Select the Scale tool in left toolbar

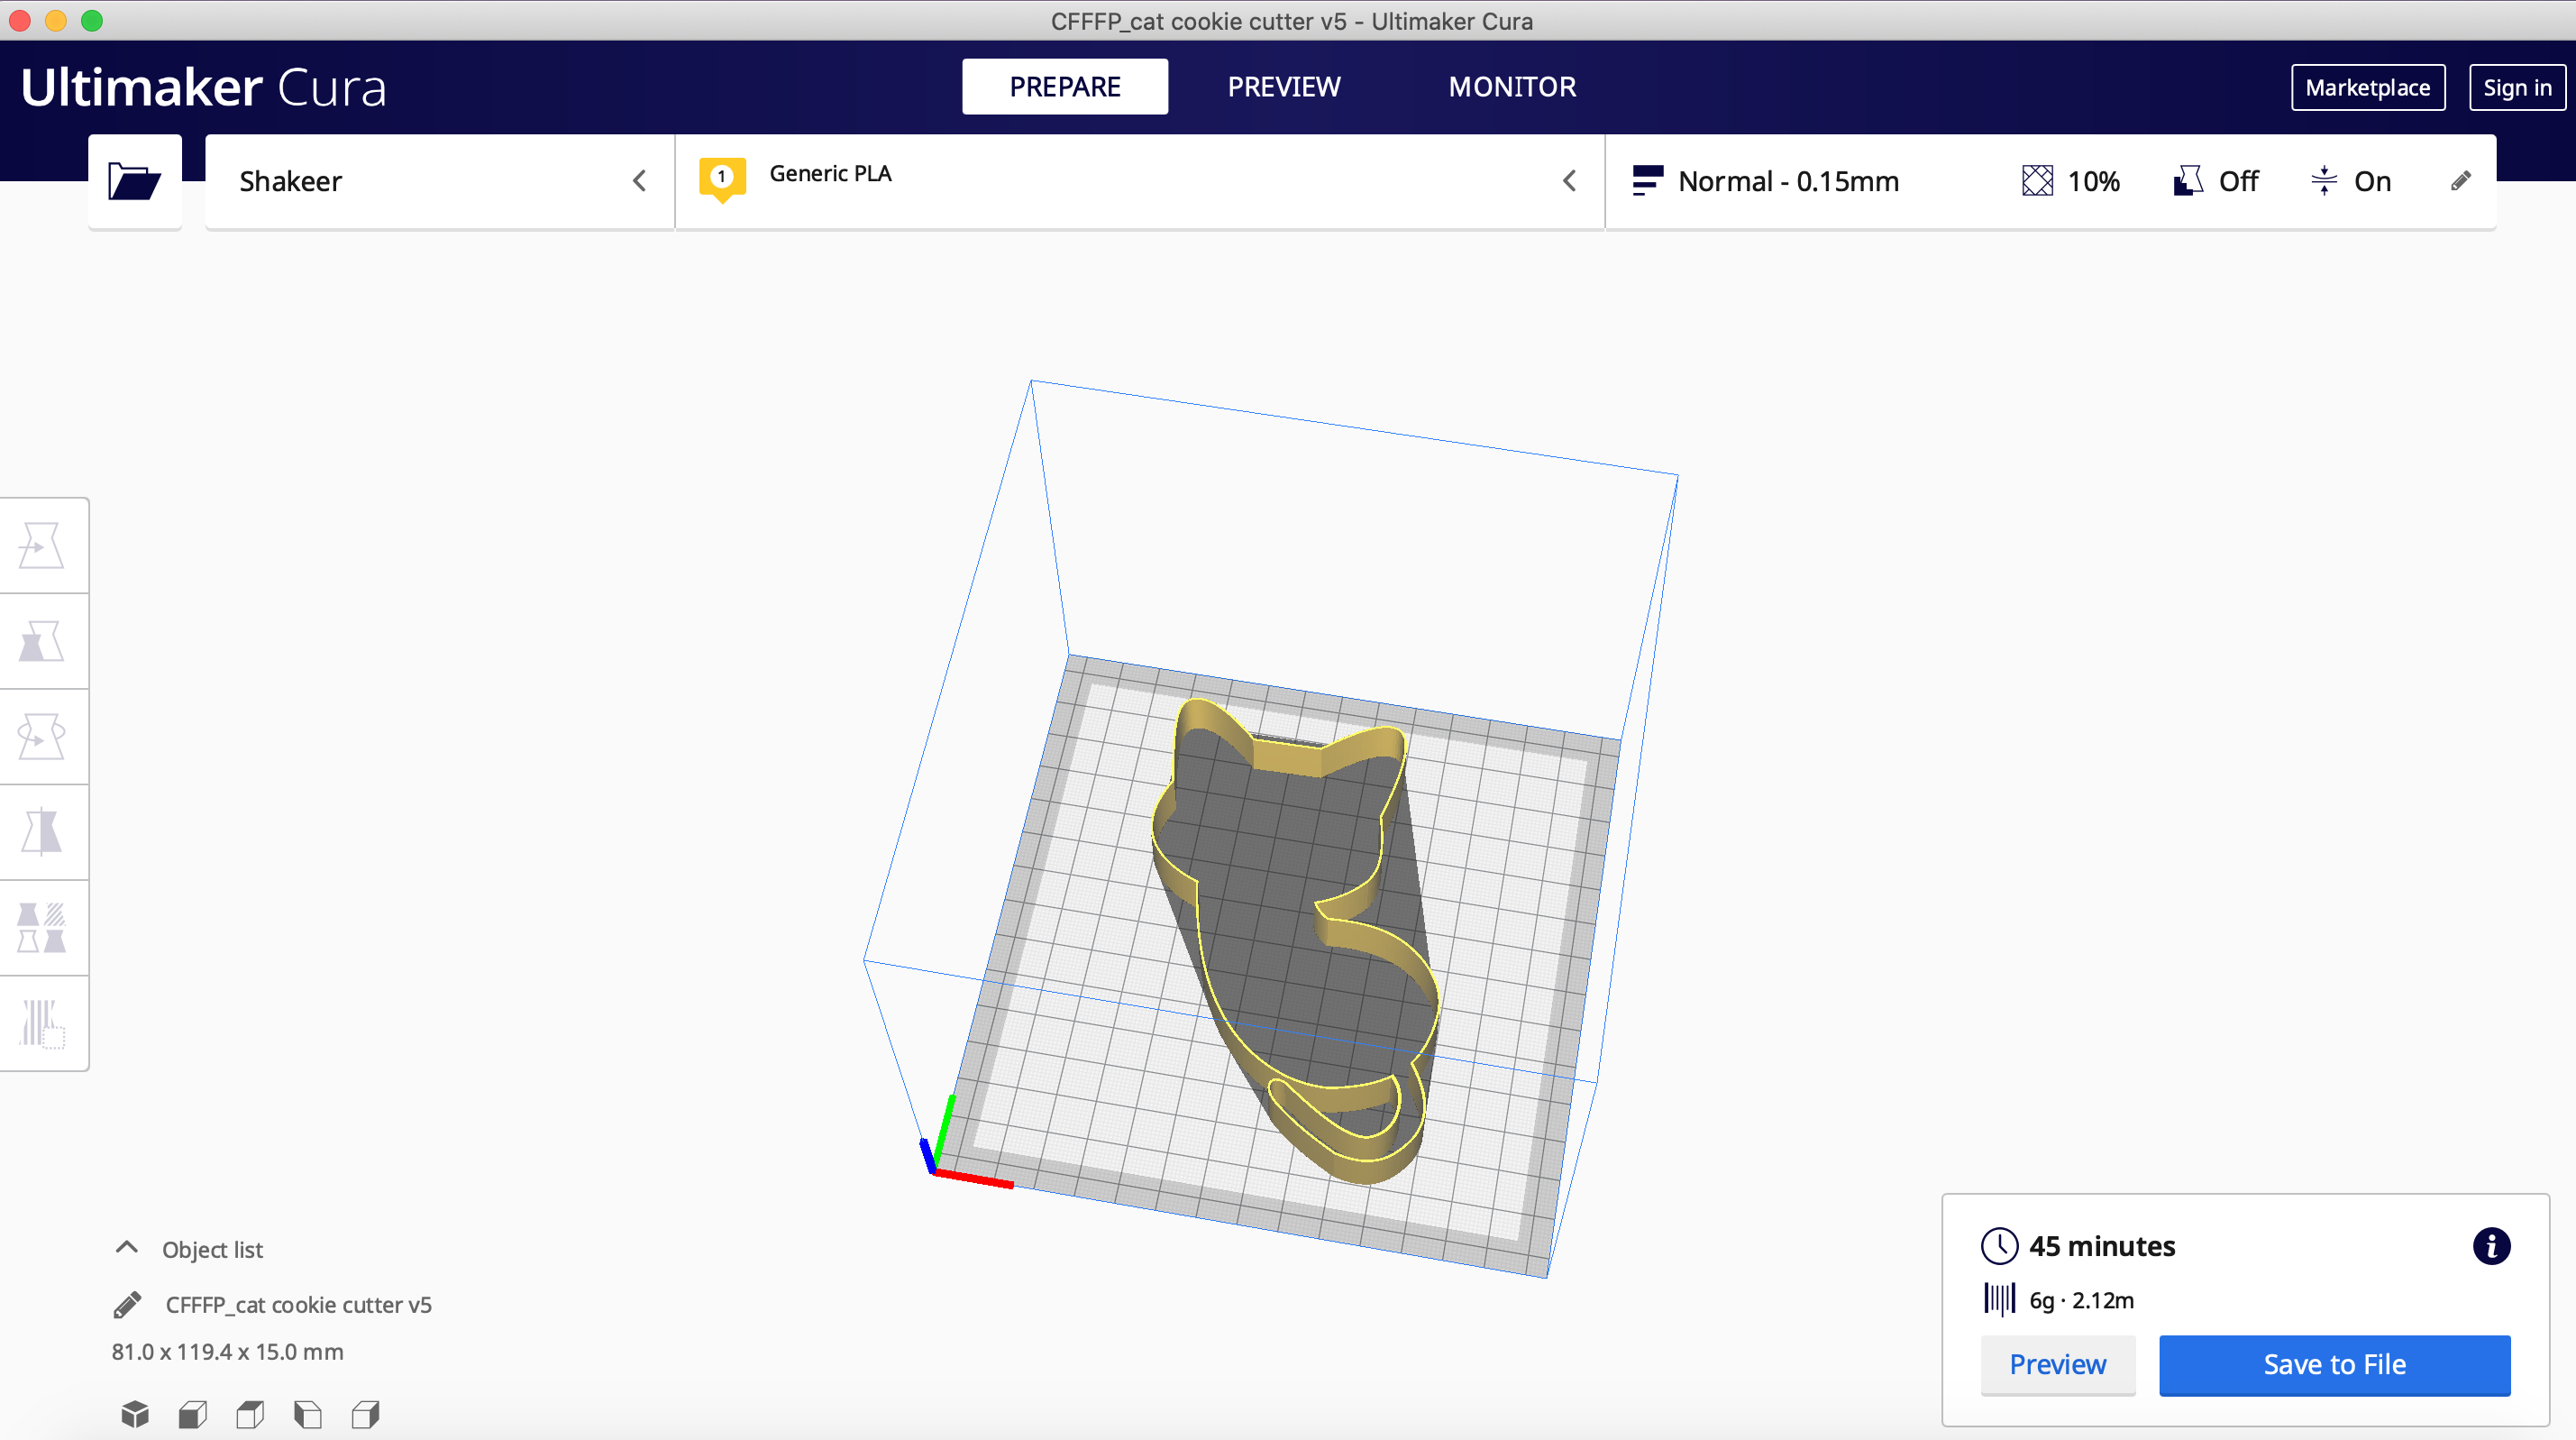[42, 641]
